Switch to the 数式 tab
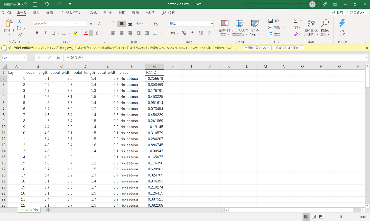The width and height of the screenshot is (370, 221). 93,13
